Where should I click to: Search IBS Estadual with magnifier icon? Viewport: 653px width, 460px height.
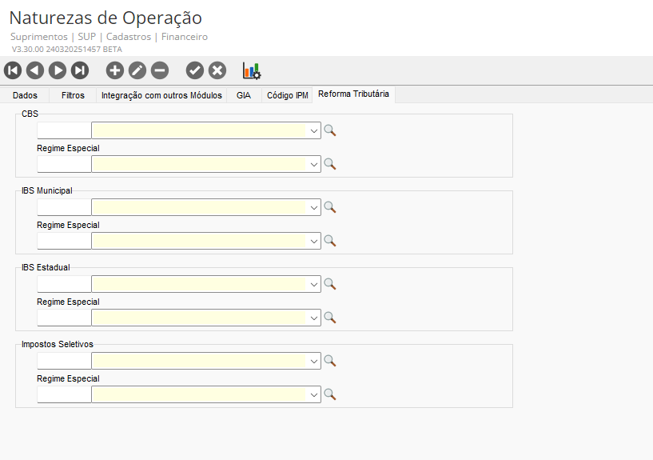pyautogui.click(x=329, y=284)
